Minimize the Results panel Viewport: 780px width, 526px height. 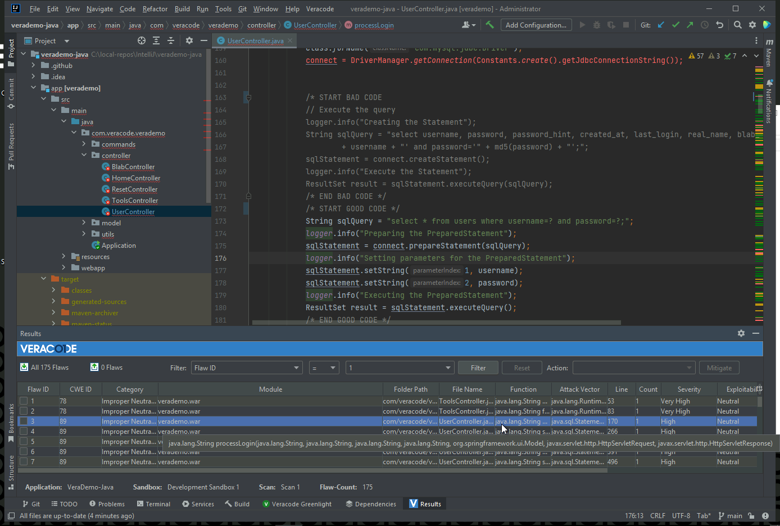[x=756, y=333]
